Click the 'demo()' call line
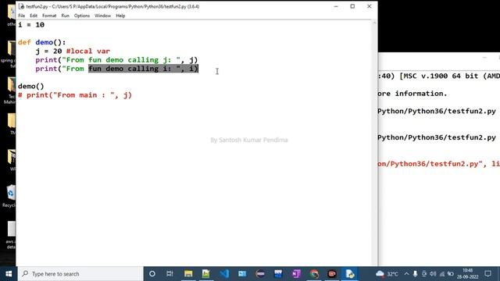The image size is (500, 281). click(x=31, y=87)
